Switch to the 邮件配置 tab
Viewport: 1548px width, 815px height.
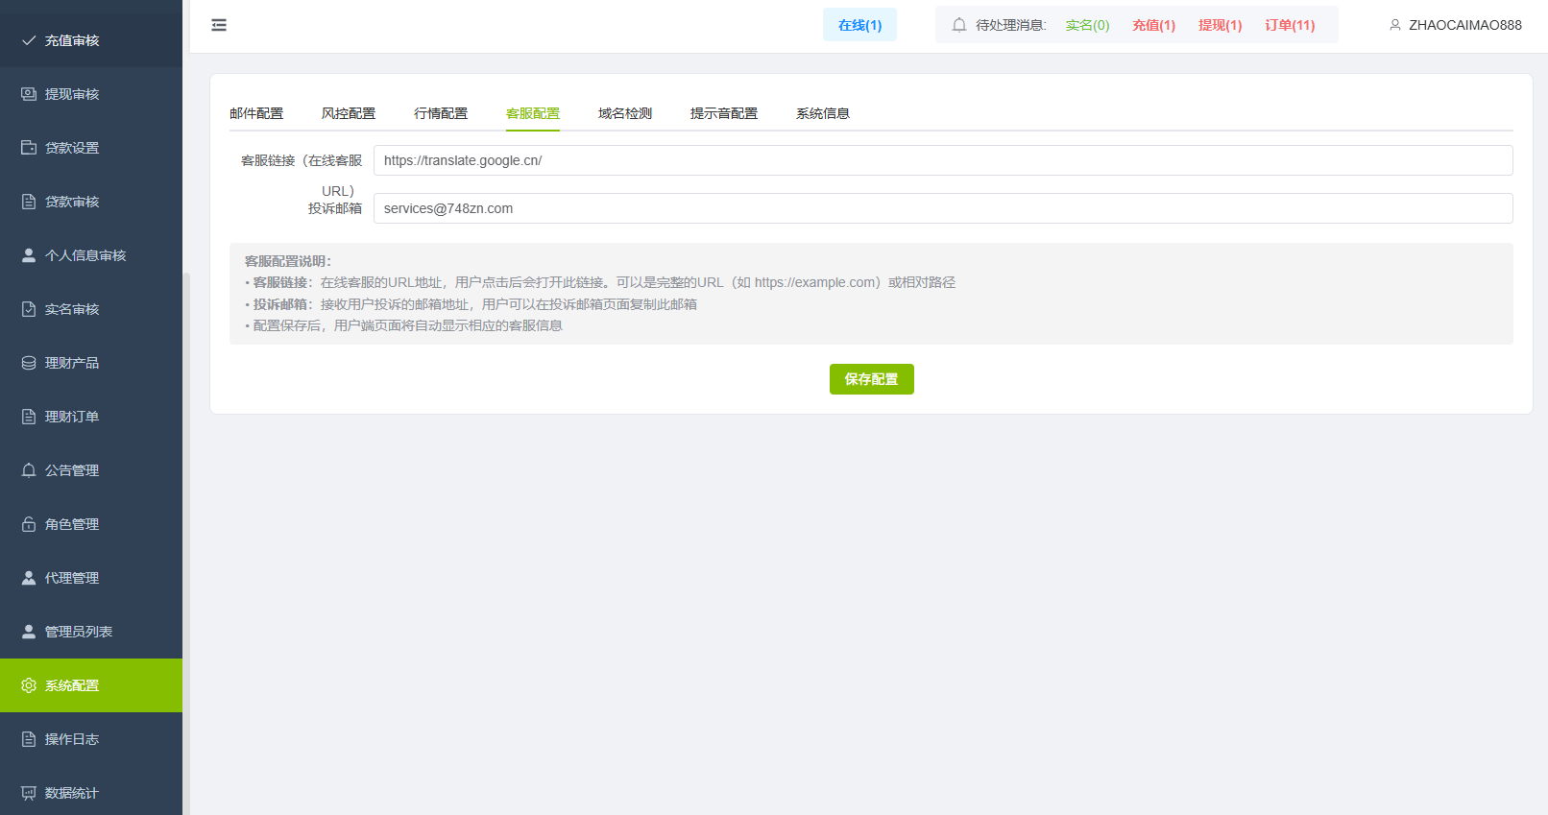[256, 113]
